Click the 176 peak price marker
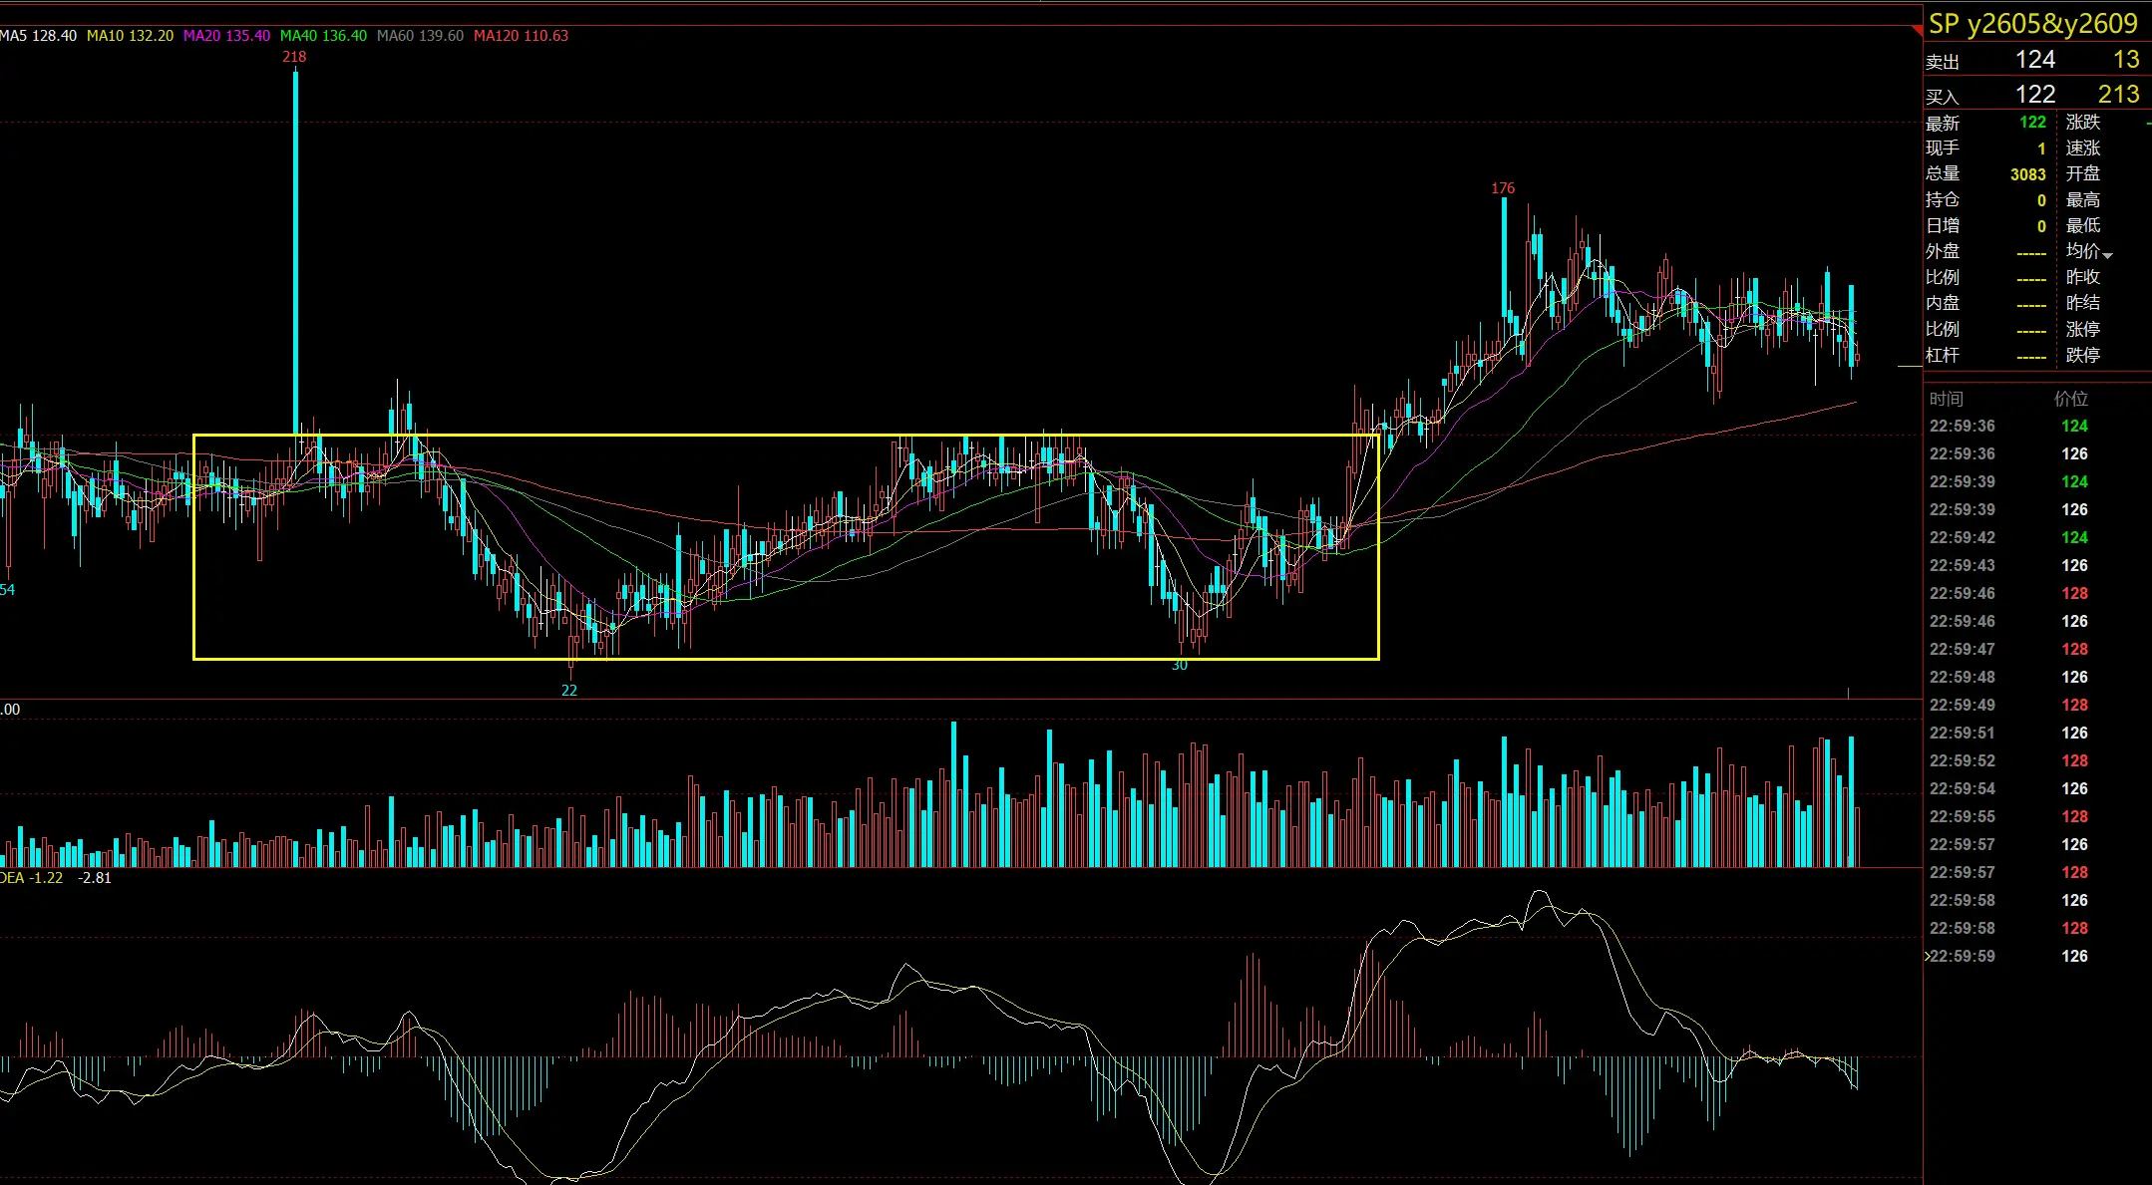 coord(1503,188)
